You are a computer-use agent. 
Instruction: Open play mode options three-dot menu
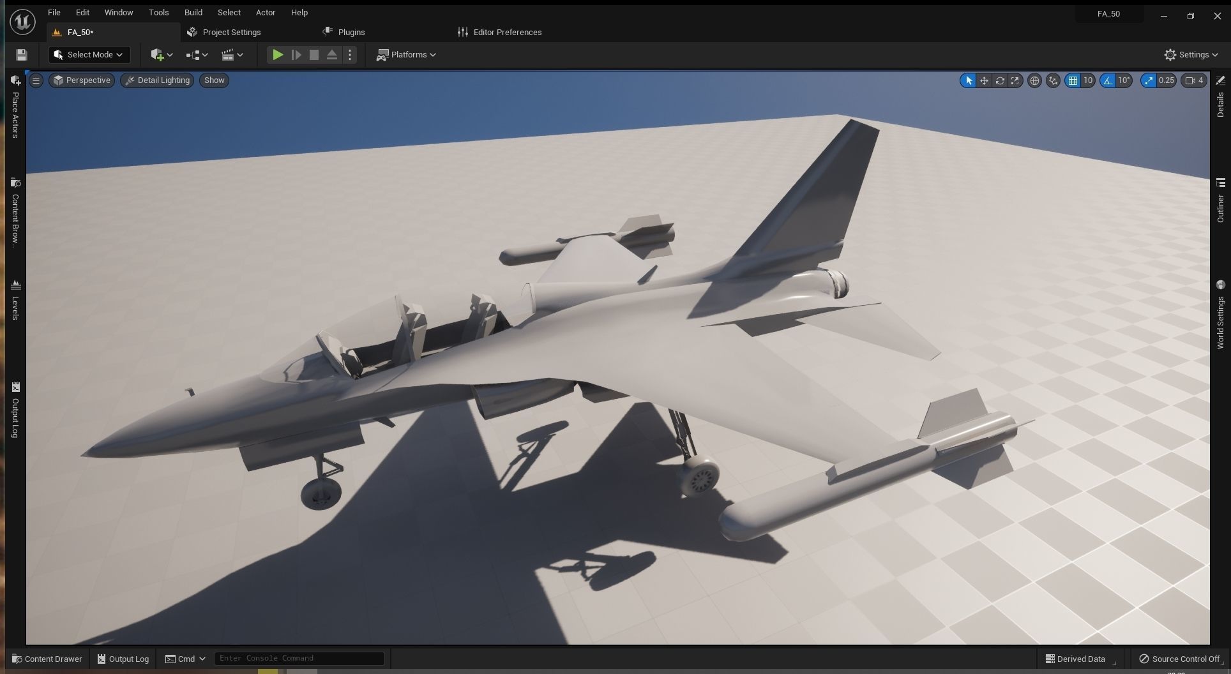coord(349,55)
